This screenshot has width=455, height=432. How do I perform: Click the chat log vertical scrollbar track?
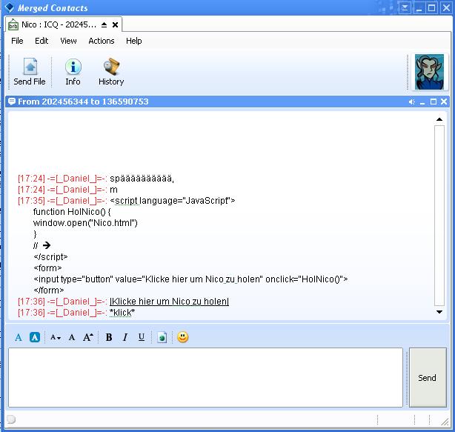(439, 216)
